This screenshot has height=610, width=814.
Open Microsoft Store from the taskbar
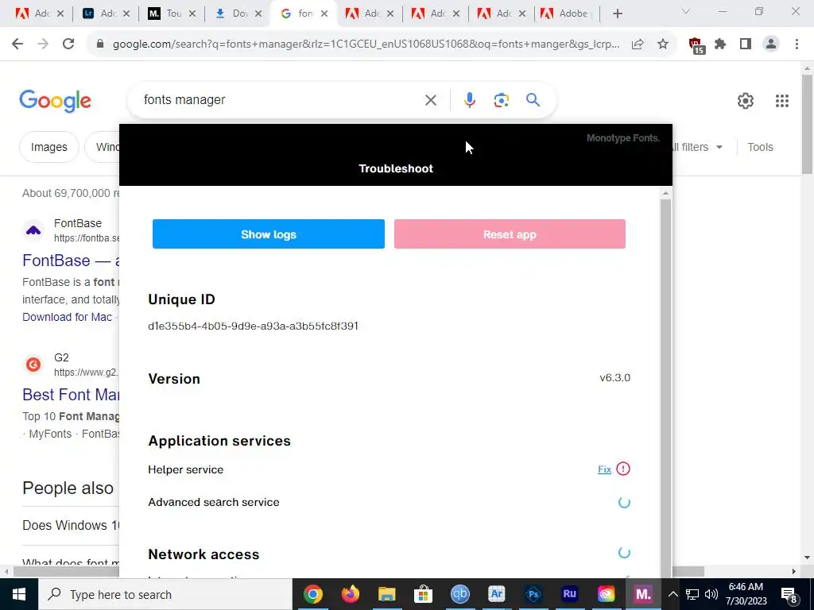point(423,594)
